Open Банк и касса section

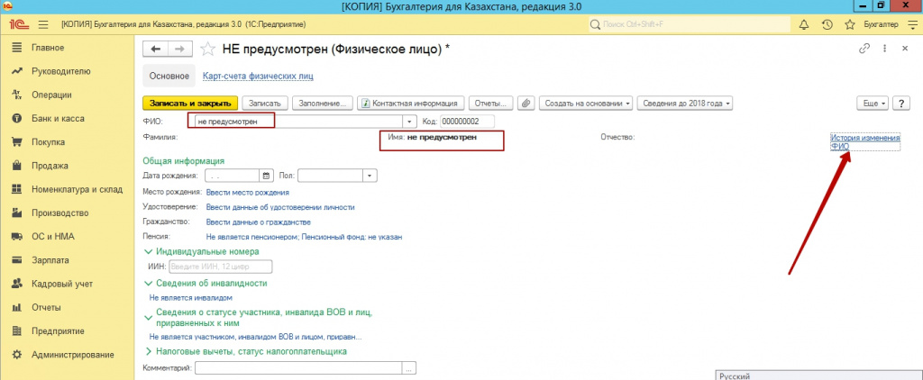click(58, 118)
